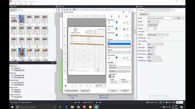Click the bookmark icon in Page View toolbar
195x109 pixels.
(x=19, y=10)
